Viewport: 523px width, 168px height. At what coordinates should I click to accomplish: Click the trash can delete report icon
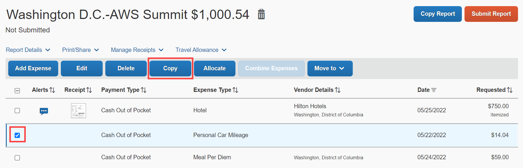click(261, 14)
